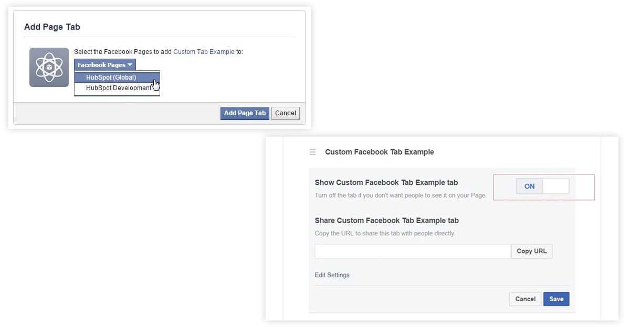
Task: Click the three-line drag handle icon
Action: (x=313, y=152)
